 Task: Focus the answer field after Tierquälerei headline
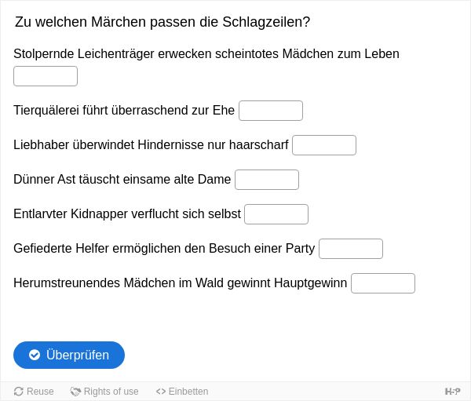pos(271,111)
